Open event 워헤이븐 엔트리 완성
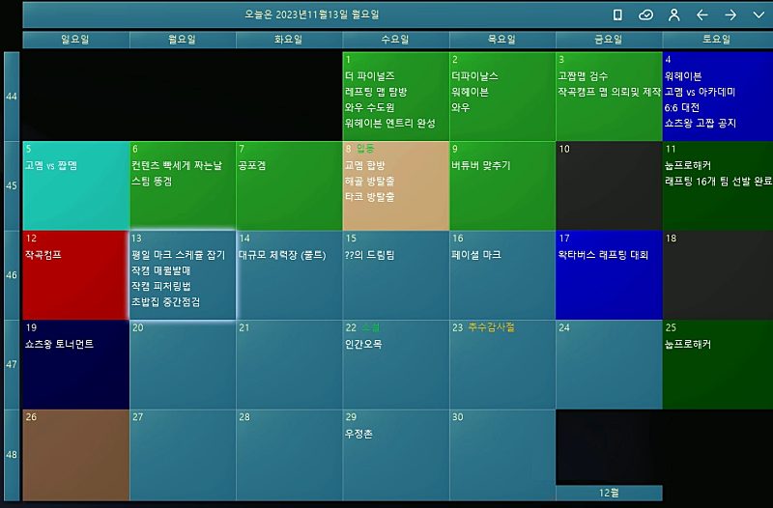 390,124
